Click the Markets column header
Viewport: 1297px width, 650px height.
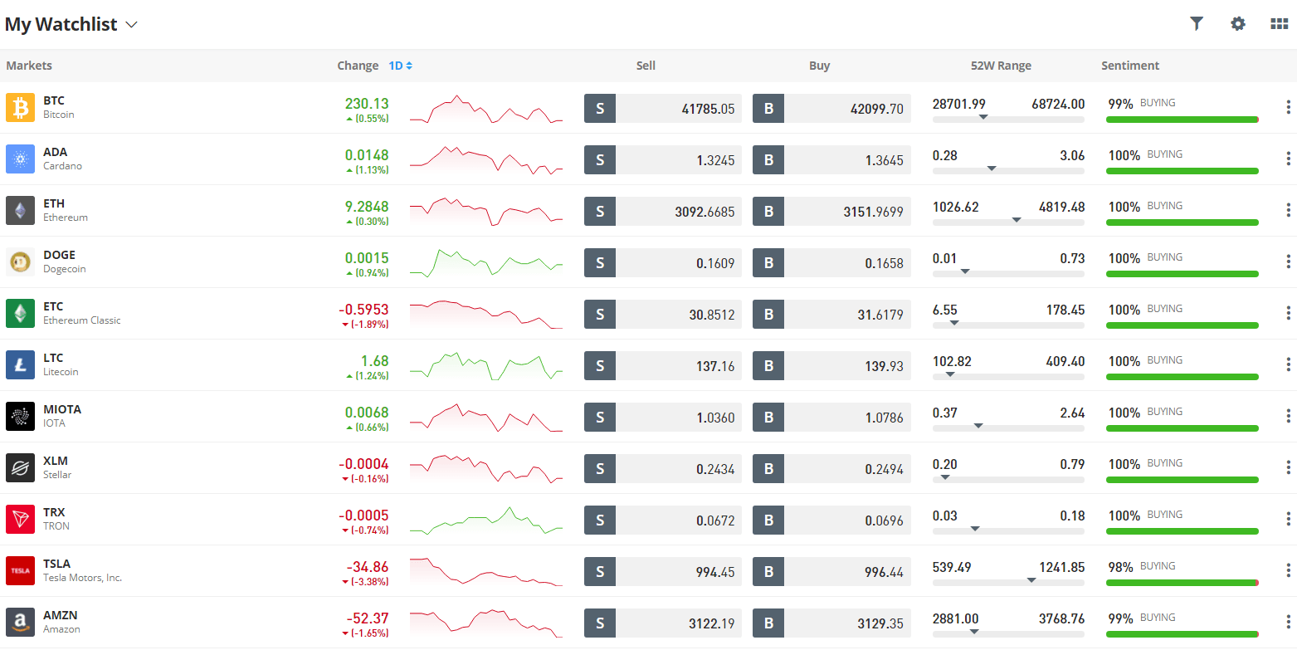[29, 66]
